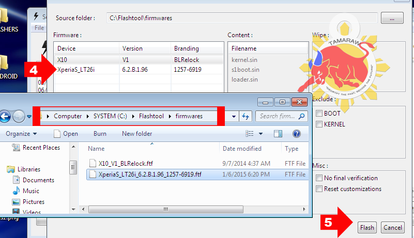Click the file list scroll left arrow
The width and height of the screenshot is (414, 238).
tap(83, 209)
